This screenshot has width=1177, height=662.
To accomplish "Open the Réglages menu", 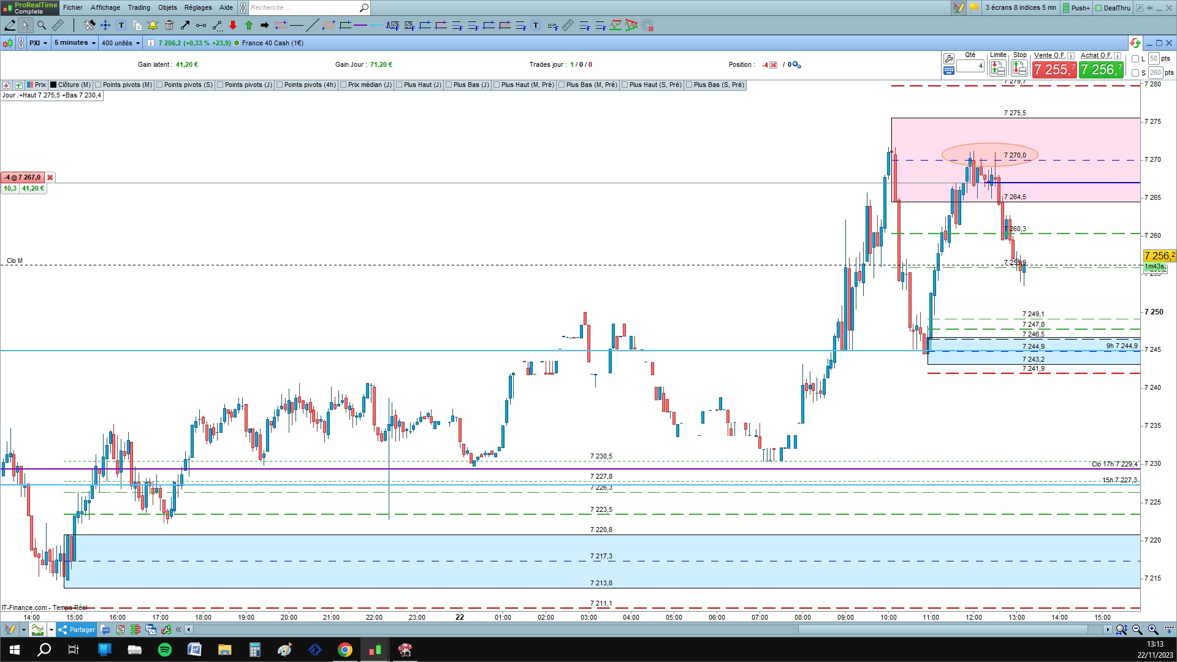I will (x=198, y=7).
